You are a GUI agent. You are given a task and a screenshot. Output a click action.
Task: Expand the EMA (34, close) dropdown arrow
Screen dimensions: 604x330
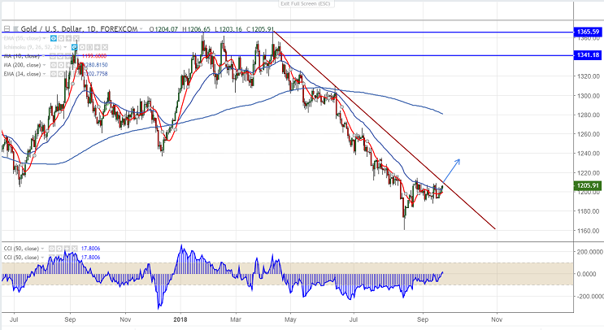pos(44,74)
